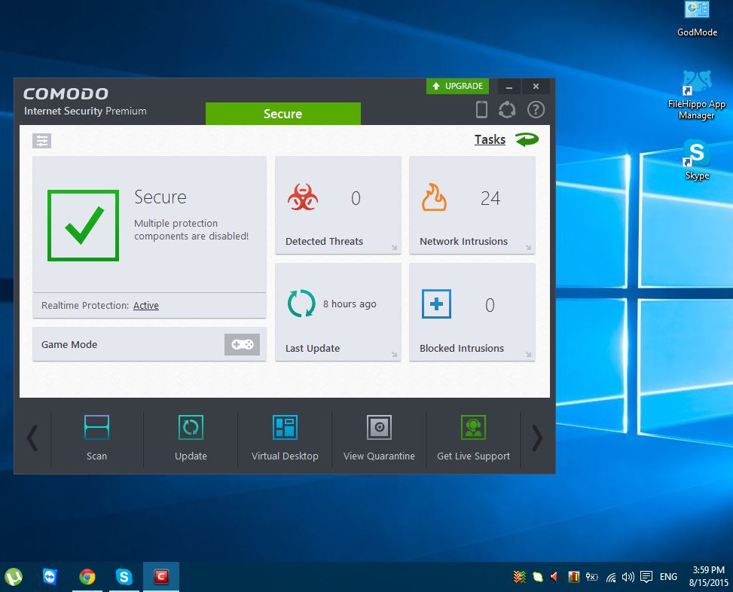This screenshot has height=592, width=733.
Task: Expand the Detected Threats tile arrow
Action: click(395, 248)
